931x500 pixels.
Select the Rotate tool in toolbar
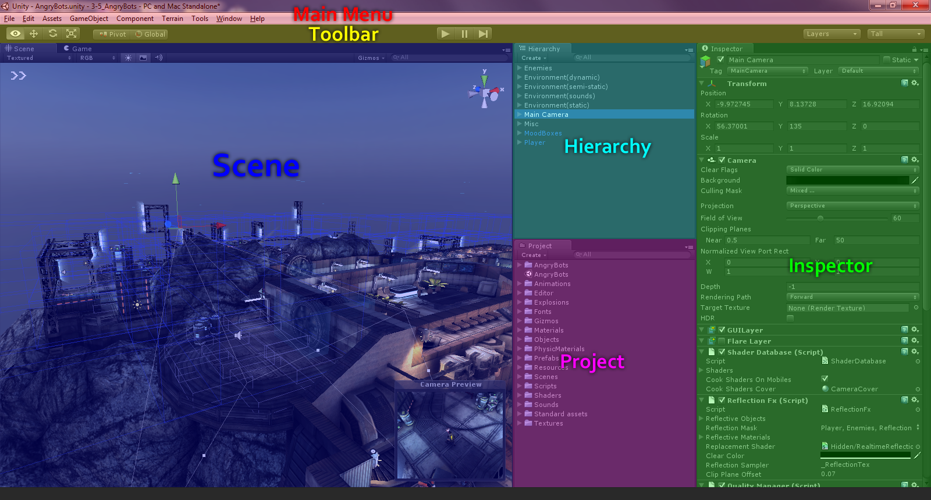point(53,34)
